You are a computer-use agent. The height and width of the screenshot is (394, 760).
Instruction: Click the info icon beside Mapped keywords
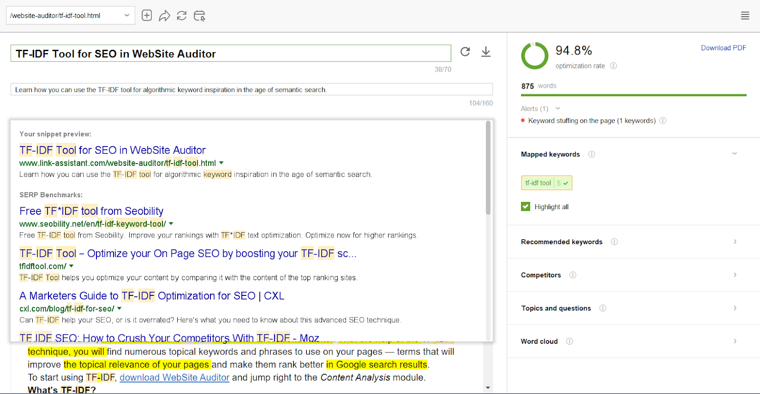click(591, 154)
